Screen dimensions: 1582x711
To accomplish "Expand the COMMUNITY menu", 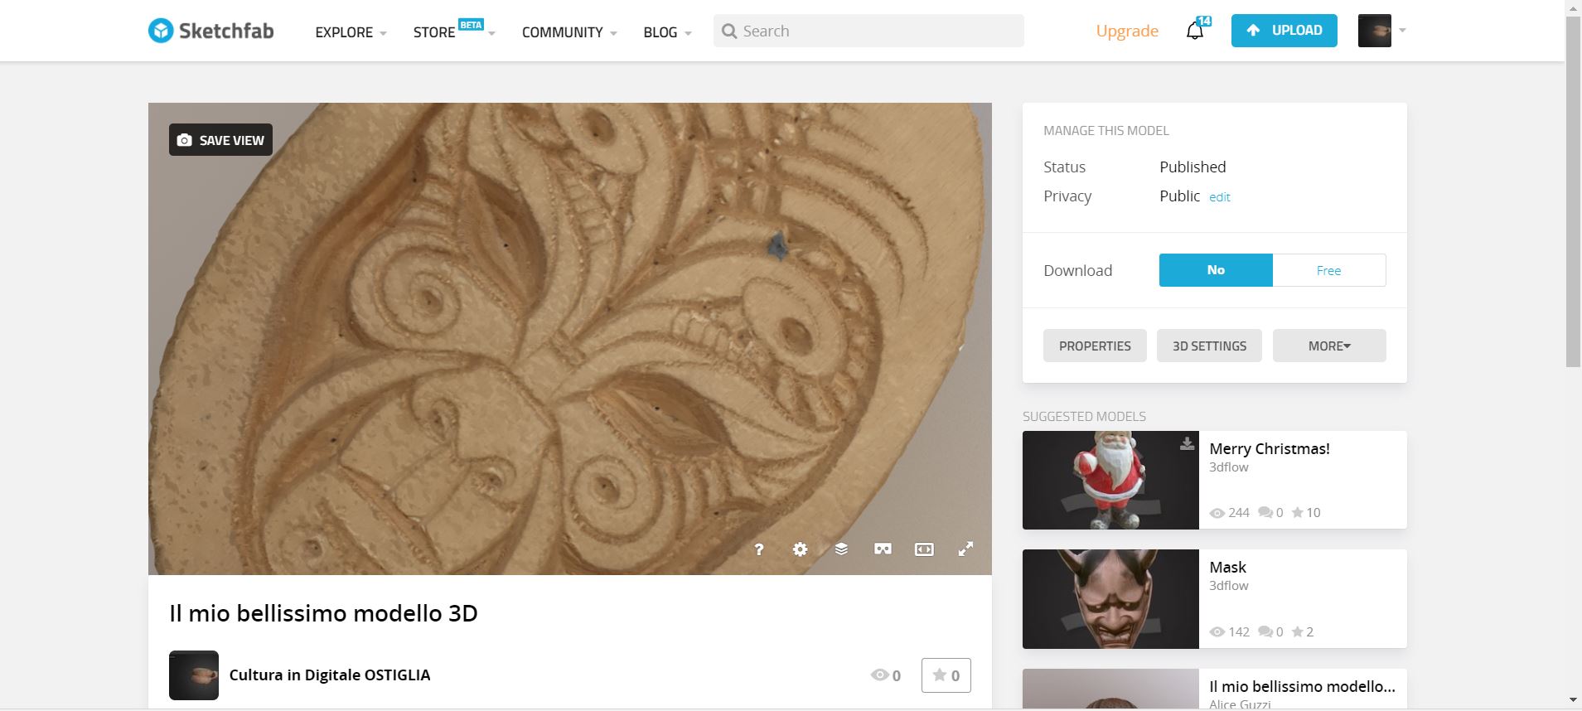I will (x=569, y=32).
